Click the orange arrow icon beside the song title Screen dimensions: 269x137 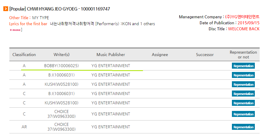pyautogui.click(x=6, y=9)
